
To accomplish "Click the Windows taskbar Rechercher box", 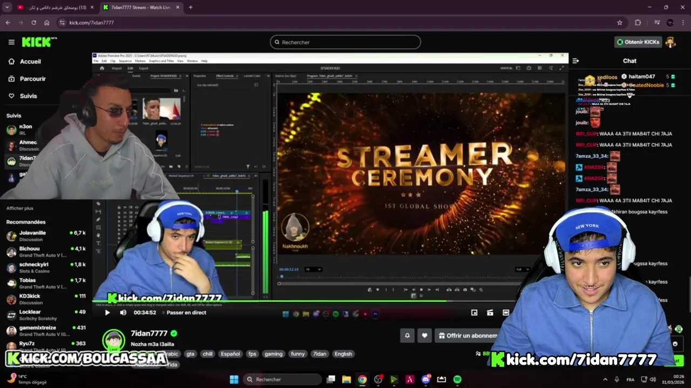I will [282, 379].
